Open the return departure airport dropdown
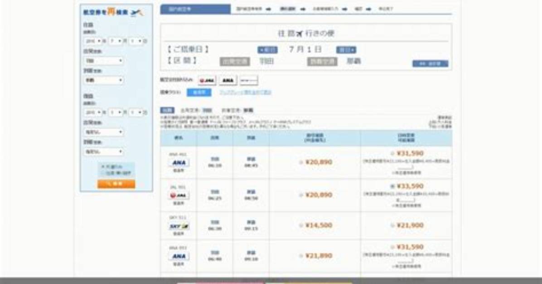The height and width of the screenshot is (284, 542). pos(104,132)
